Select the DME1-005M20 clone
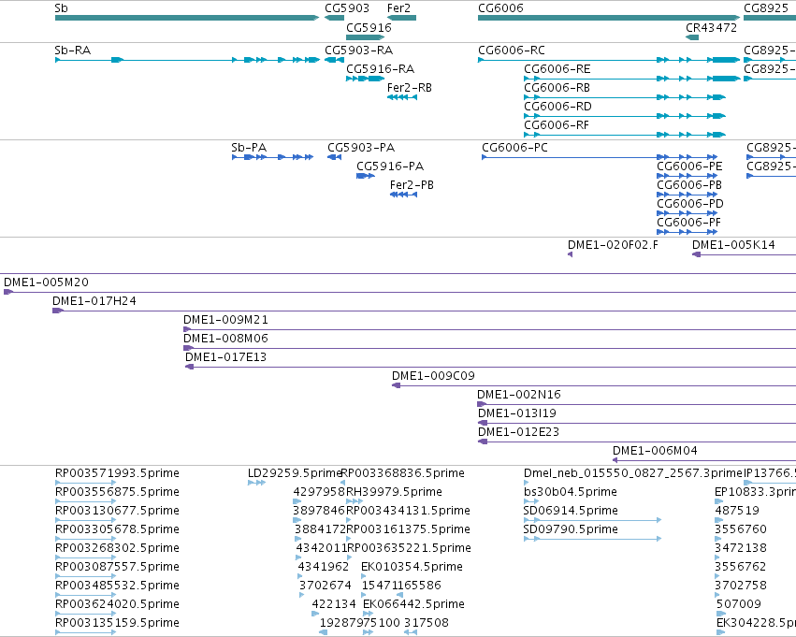 coord(399,292)
